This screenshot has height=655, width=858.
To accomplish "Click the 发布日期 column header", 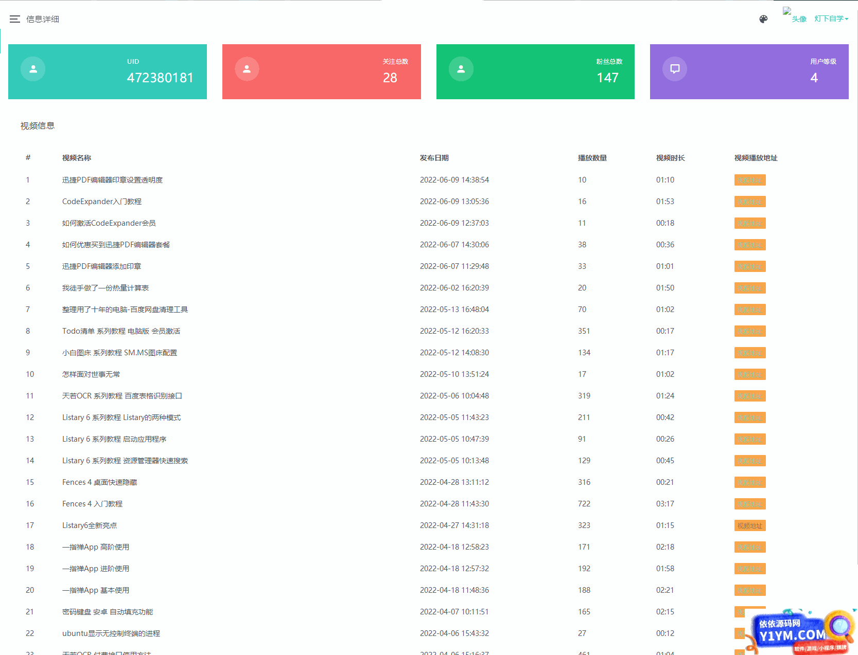I will click(x=434, y=158).
